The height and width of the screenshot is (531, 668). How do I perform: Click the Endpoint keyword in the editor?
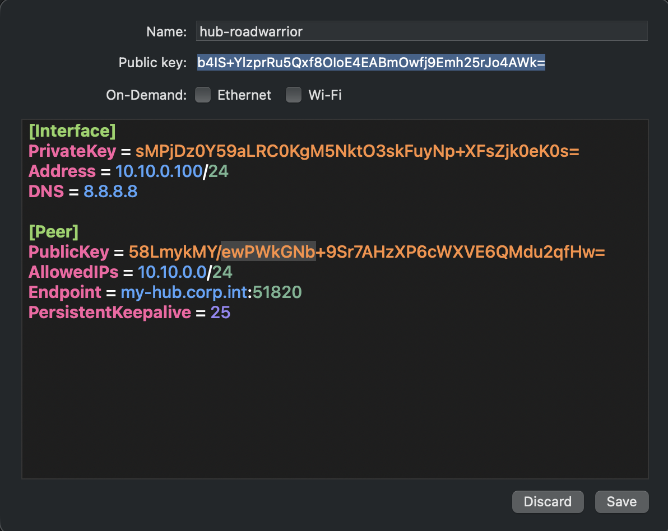tap(65, 292)
